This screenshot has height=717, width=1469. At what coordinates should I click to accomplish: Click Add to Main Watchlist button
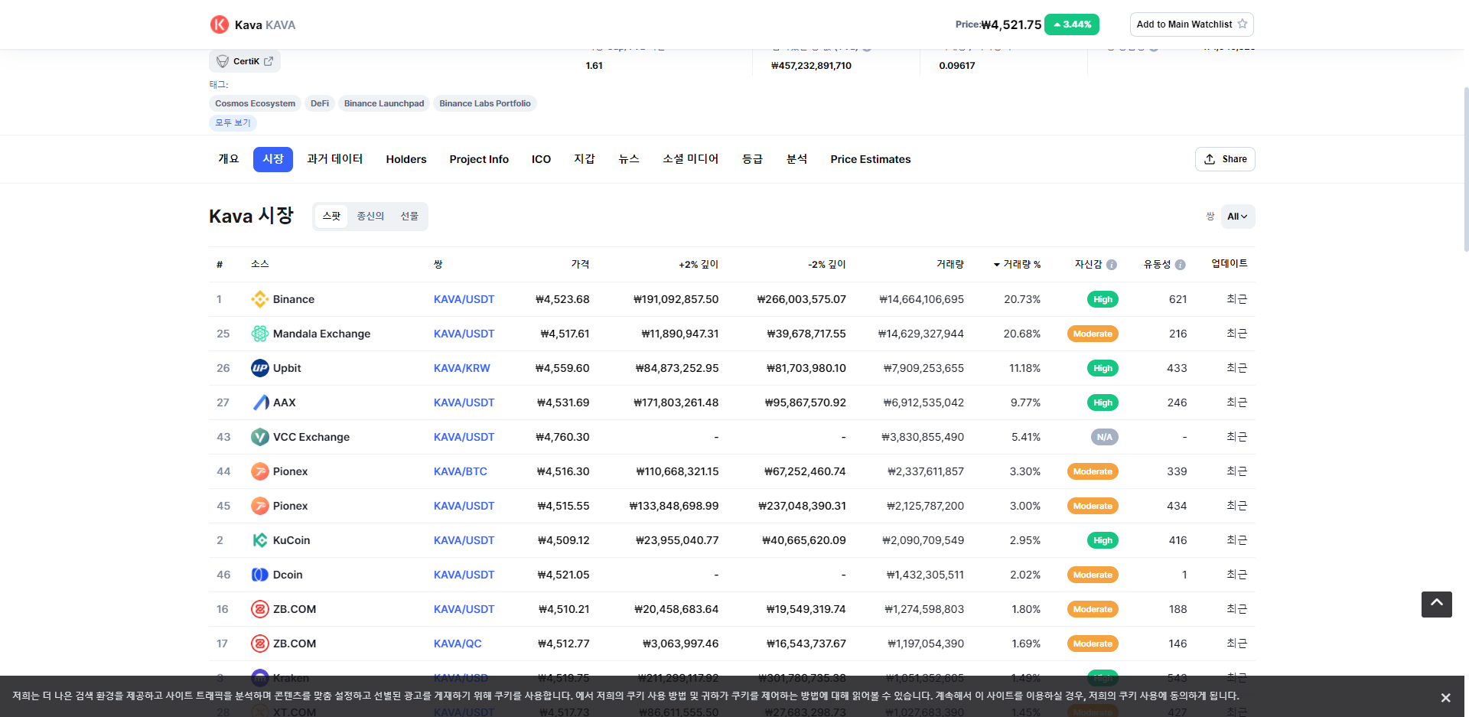(1192, 24)
